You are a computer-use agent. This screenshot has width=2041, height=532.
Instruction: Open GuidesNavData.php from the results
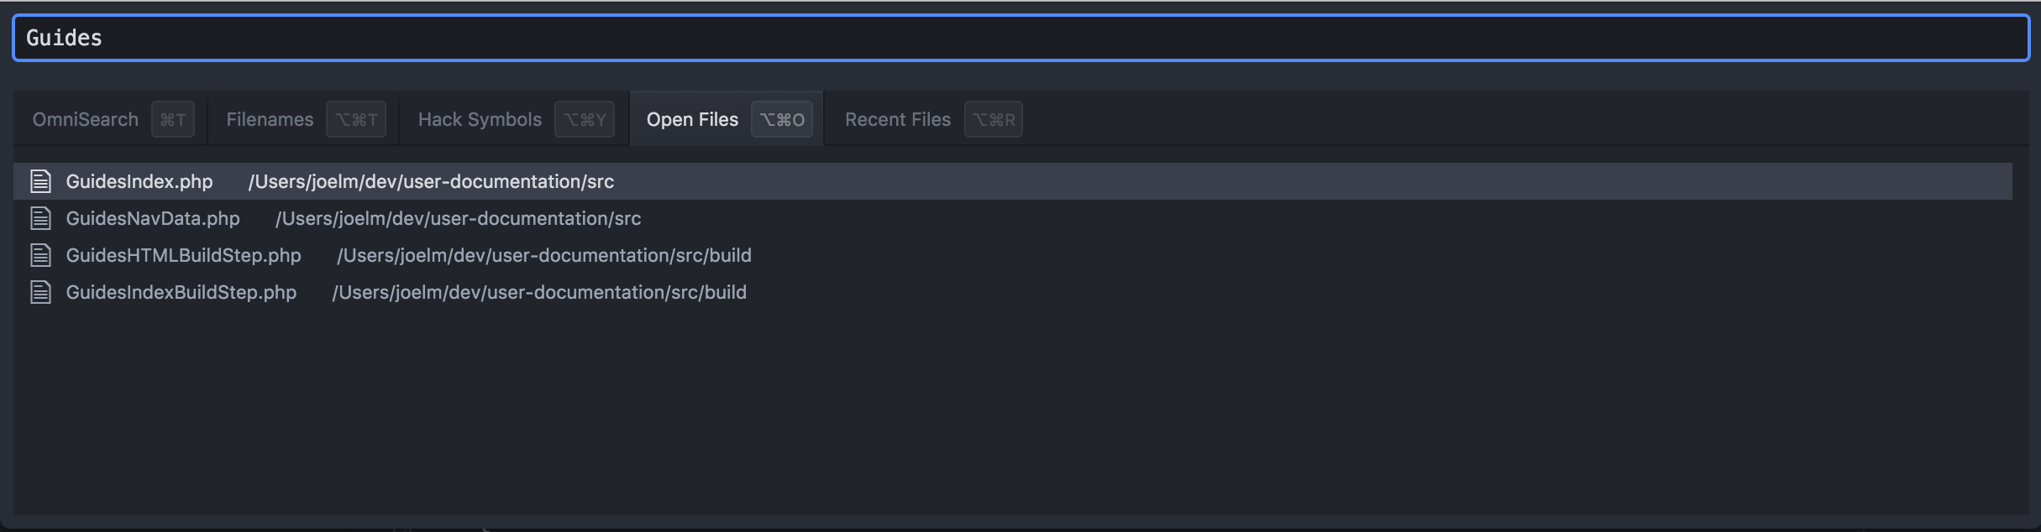tap(1013, 218)
